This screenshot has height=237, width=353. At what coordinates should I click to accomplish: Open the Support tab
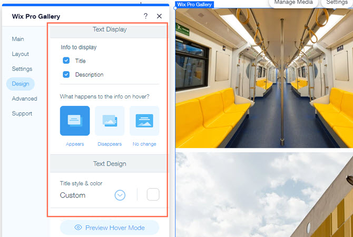[x=22, y=113]
